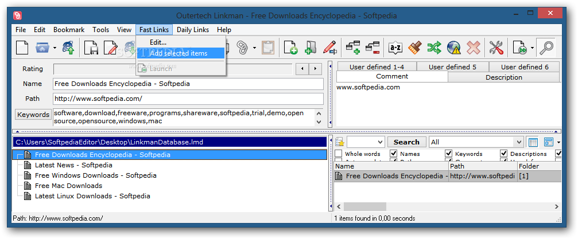Open the Bookmark menu
The width and height of the screenshot is (578, 239).
[x=69, y=30]
